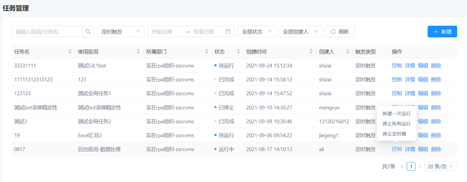Viewport: 467px width, 182px height.
Task: Choose 停止所有运行 in popup menu
Action: (396, 124)
